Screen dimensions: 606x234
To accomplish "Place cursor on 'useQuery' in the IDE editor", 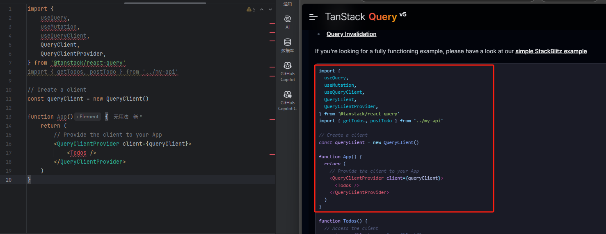I will (54, 18).
